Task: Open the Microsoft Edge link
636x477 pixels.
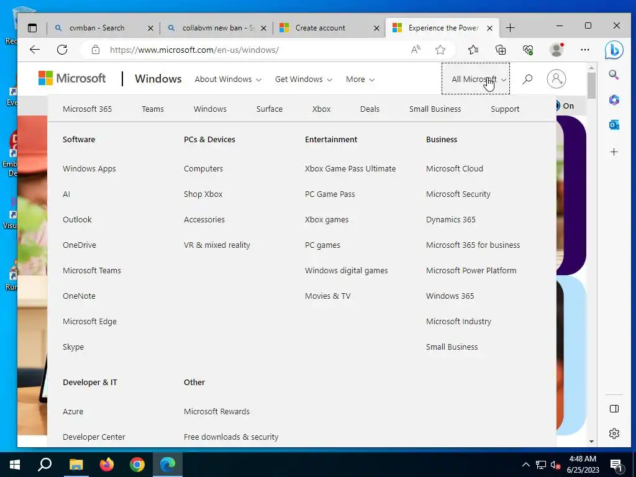Action: (89, 322)
